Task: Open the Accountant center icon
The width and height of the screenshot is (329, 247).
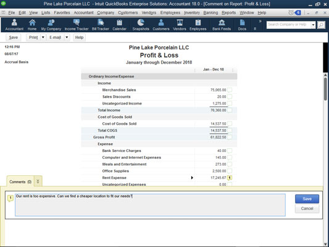Action: 14,25
